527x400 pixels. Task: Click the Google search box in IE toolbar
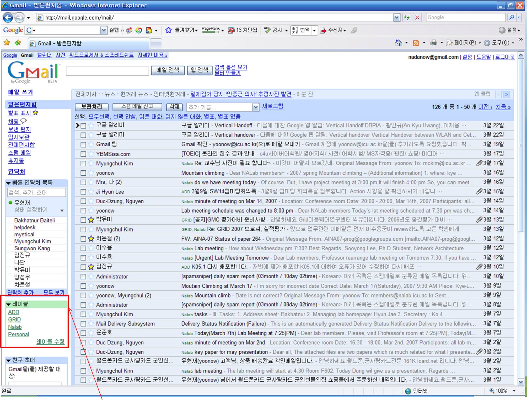[x=466, y=17]
